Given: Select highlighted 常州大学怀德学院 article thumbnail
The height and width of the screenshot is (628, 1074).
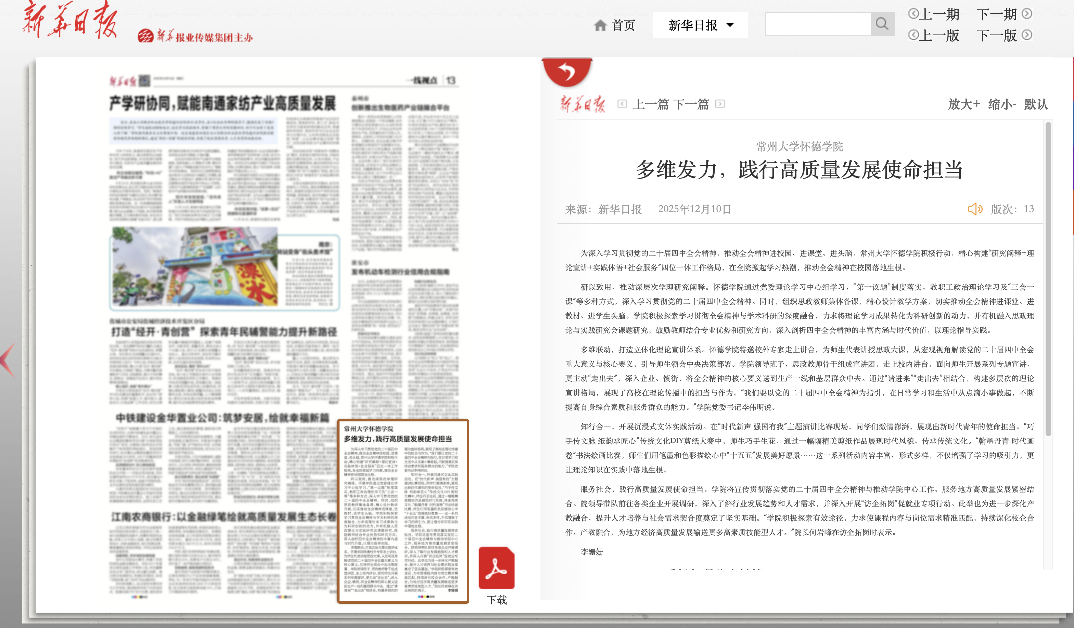Looking at the screenshot, I should (x=403, y=511).
